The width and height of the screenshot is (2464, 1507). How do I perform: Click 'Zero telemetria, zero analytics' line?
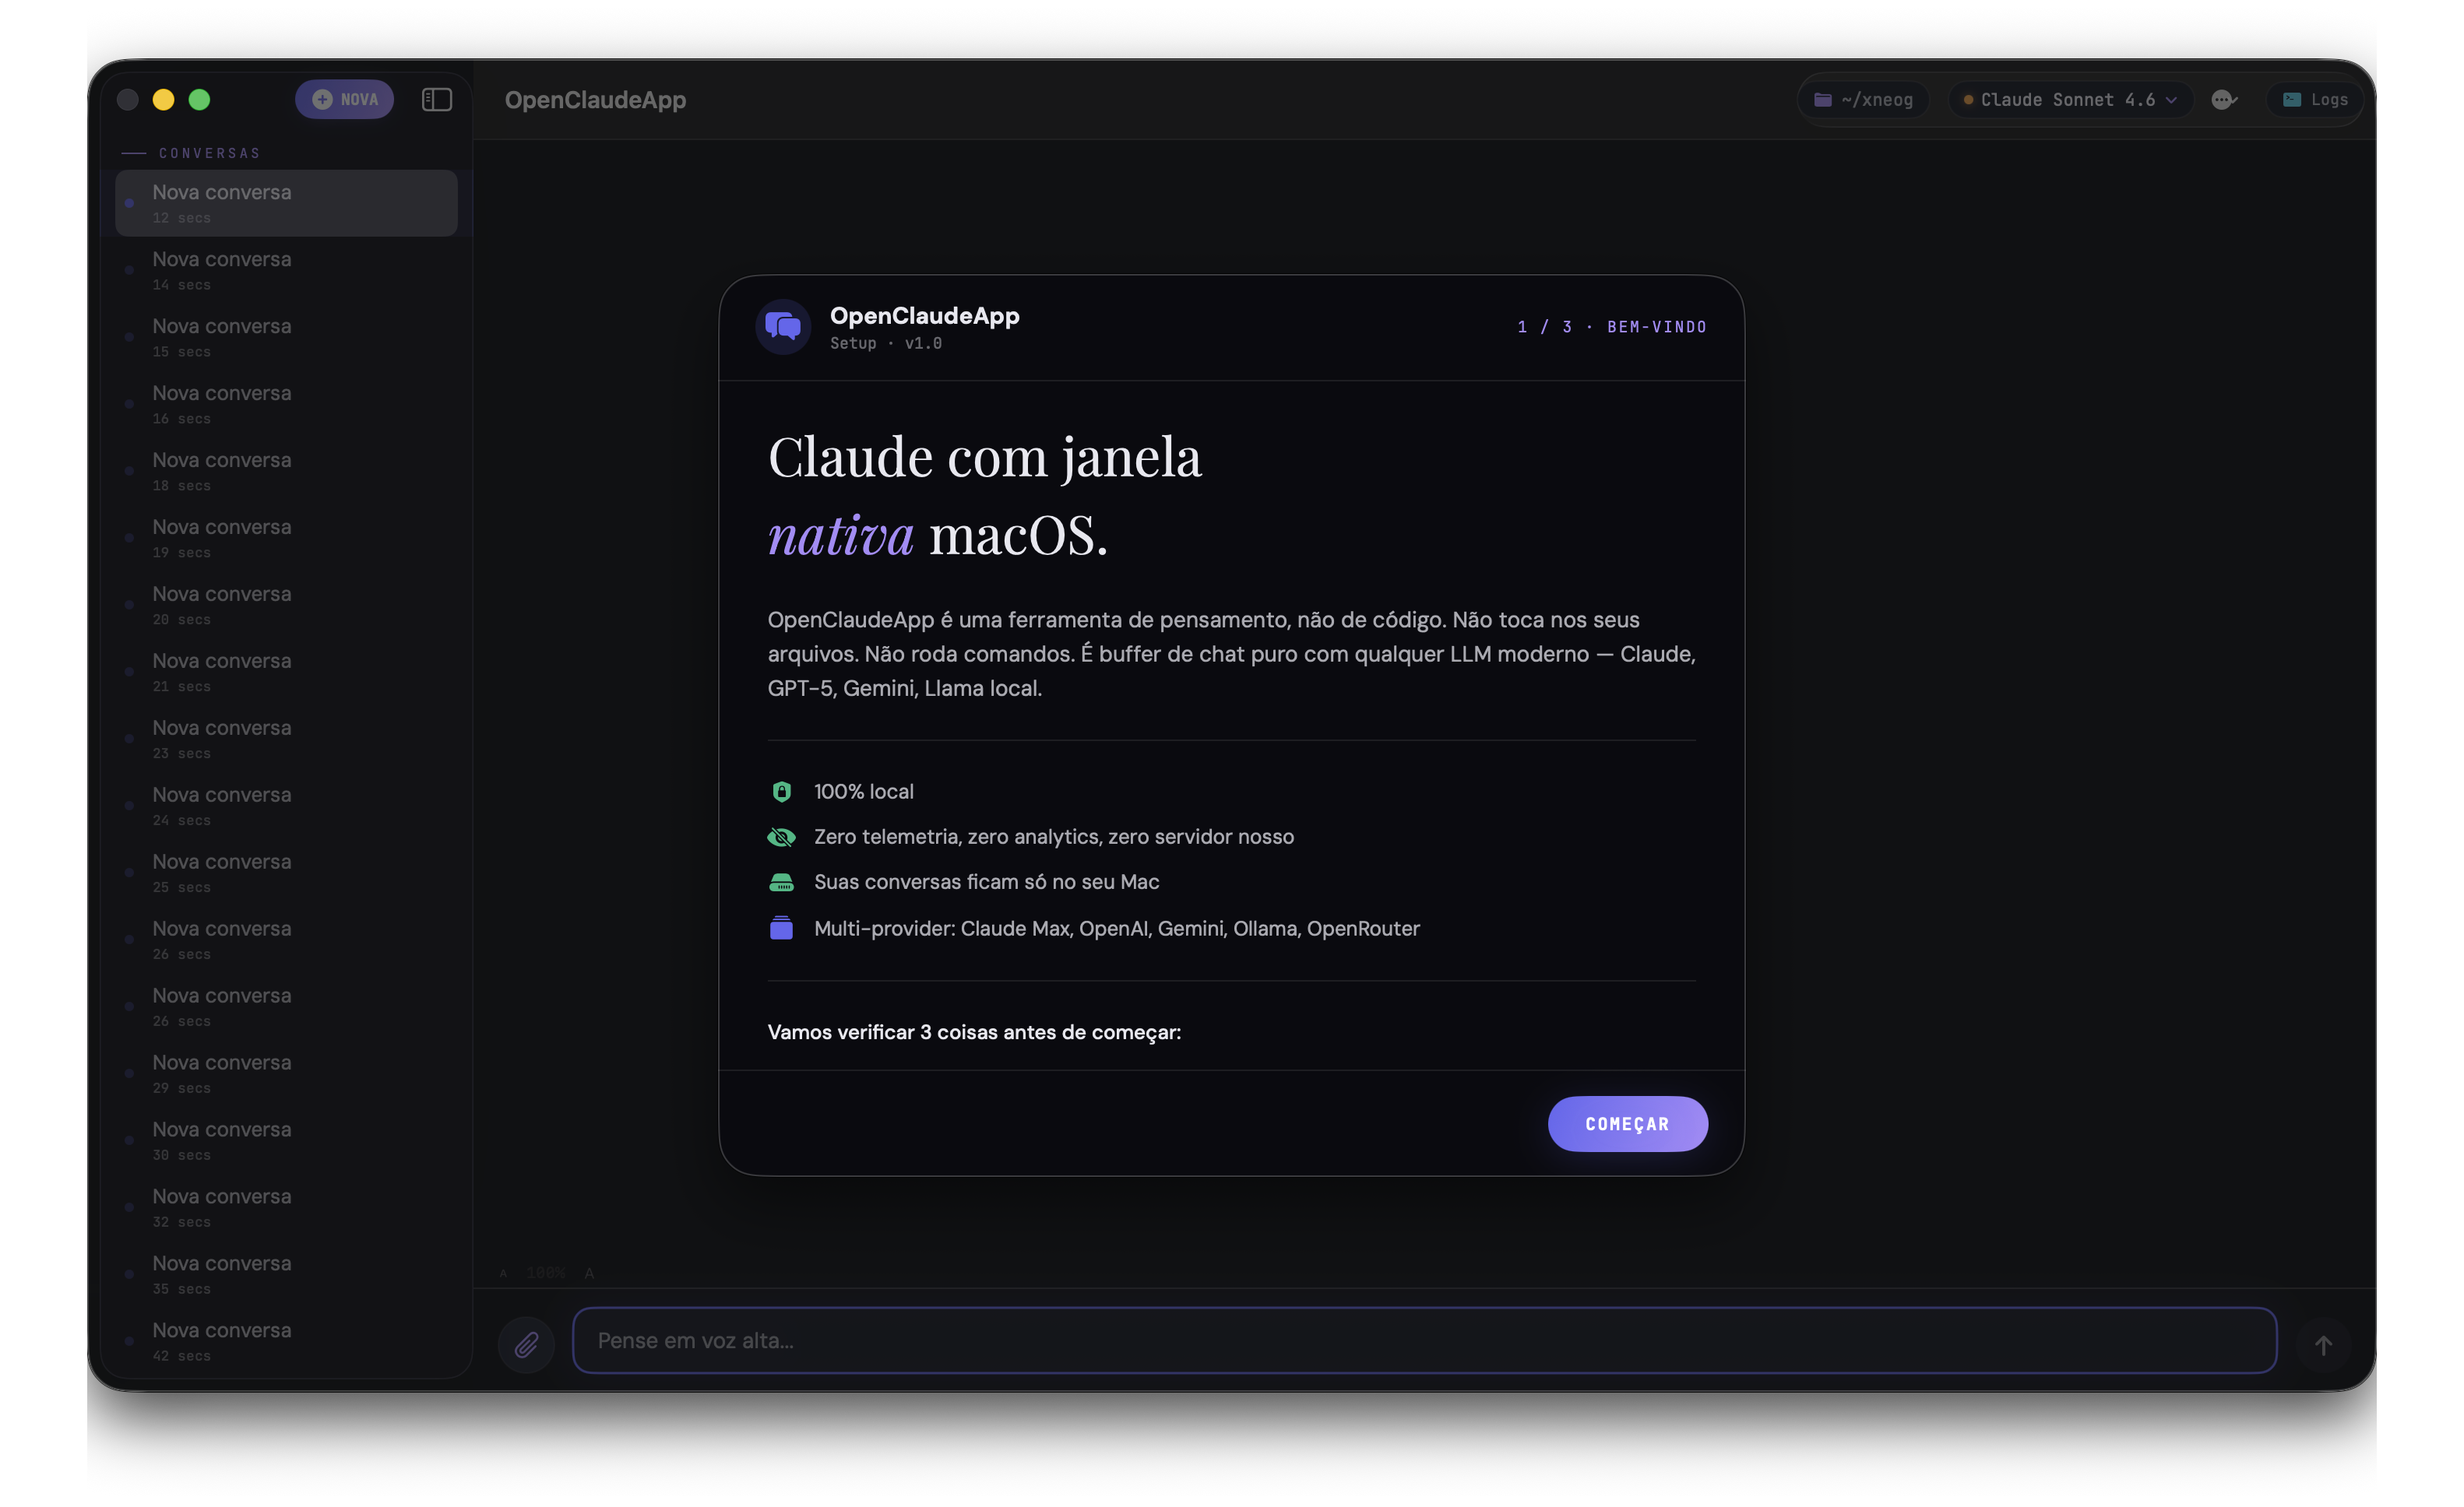point(1053,837)
